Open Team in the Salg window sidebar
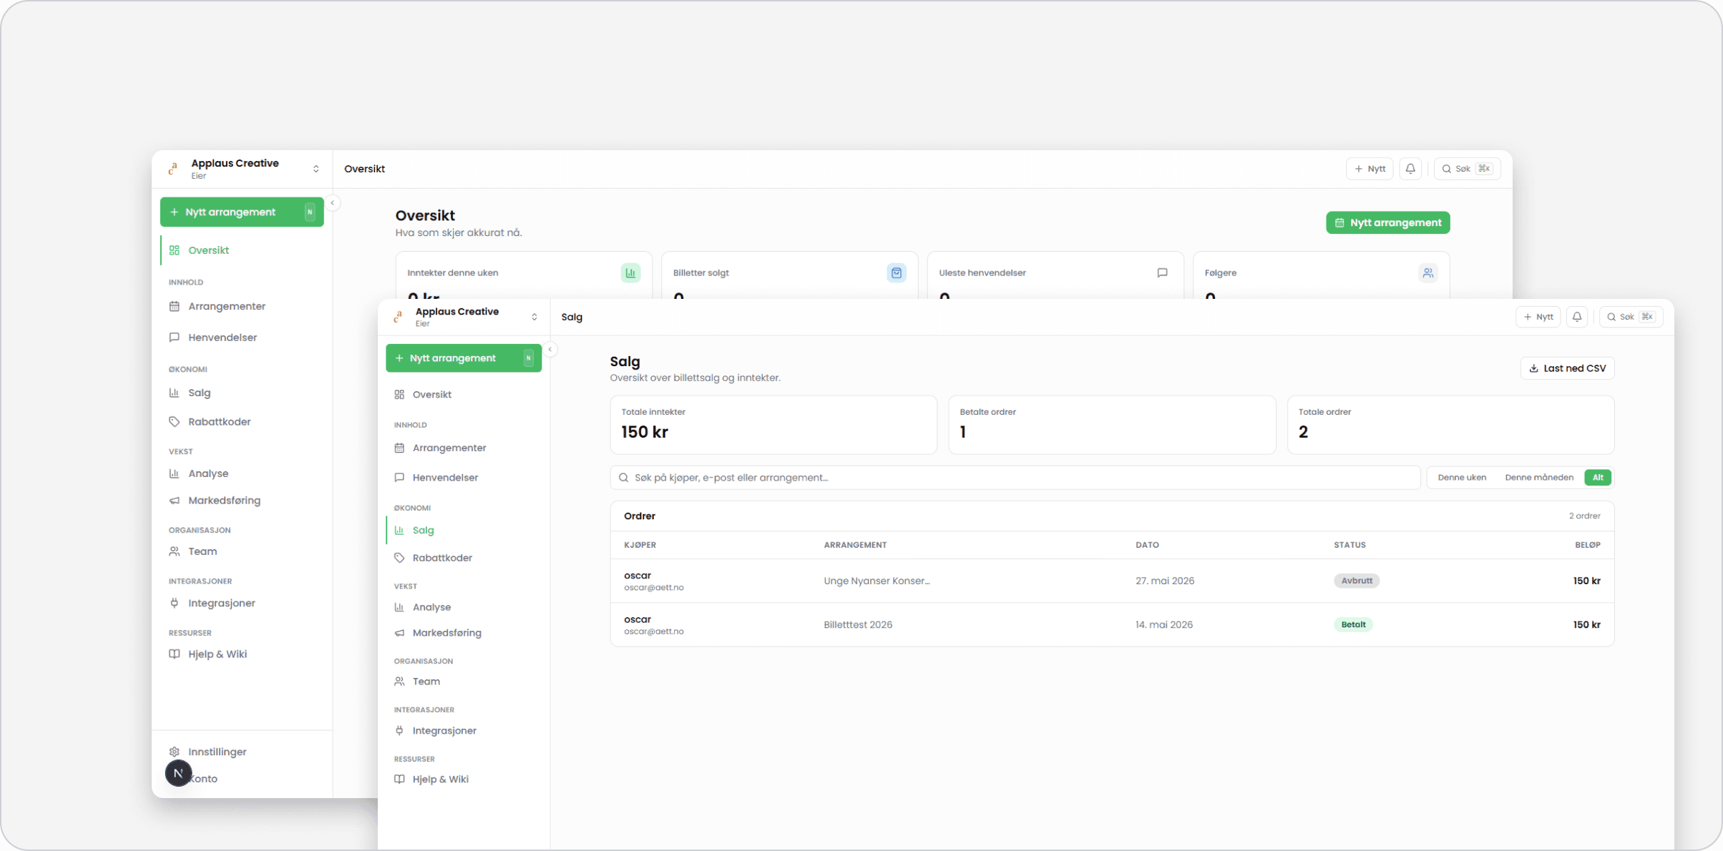1723x851 pixels. [x=464, y=682]
